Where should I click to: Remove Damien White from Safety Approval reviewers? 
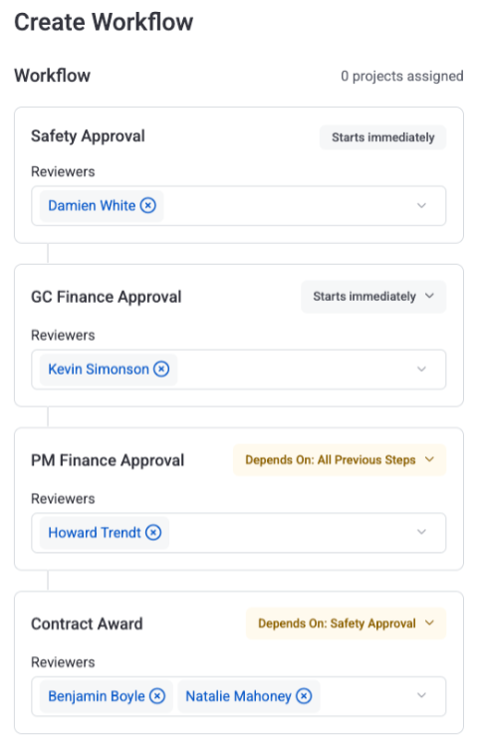pos(147,205)
